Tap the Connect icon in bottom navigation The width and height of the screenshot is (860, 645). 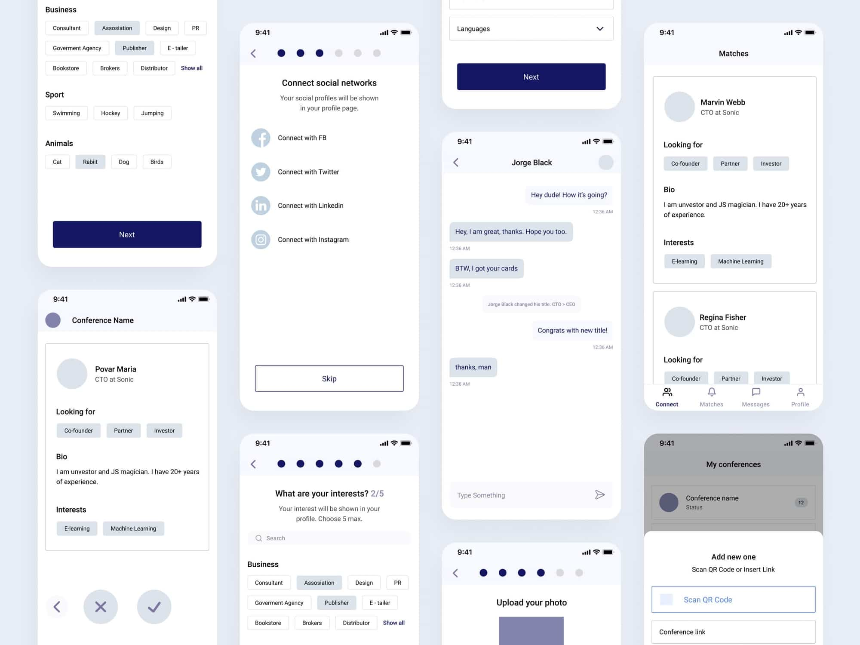coord(667,392)
